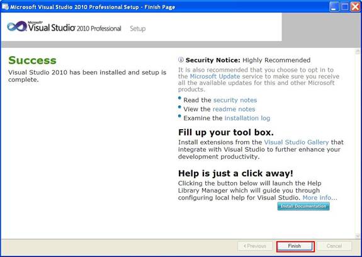Click the 'Help is just a click away!' heading

pyautogui.click(x=235, y=173)
